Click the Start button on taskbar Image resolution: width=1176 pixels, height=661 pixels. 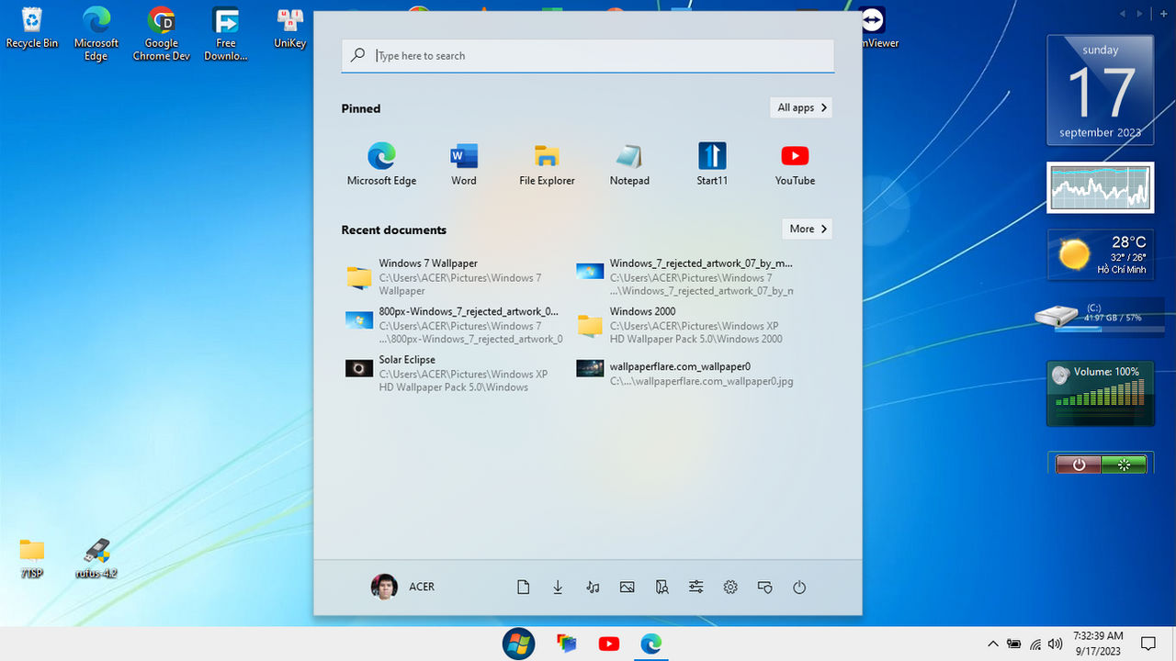pos(519,644)
